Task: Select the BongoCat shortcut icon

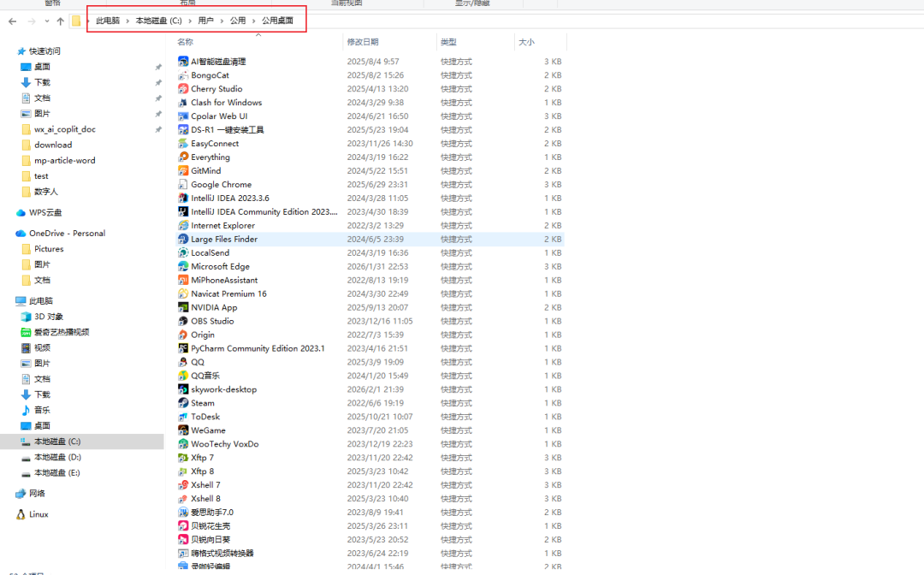Action: point(183,74)
